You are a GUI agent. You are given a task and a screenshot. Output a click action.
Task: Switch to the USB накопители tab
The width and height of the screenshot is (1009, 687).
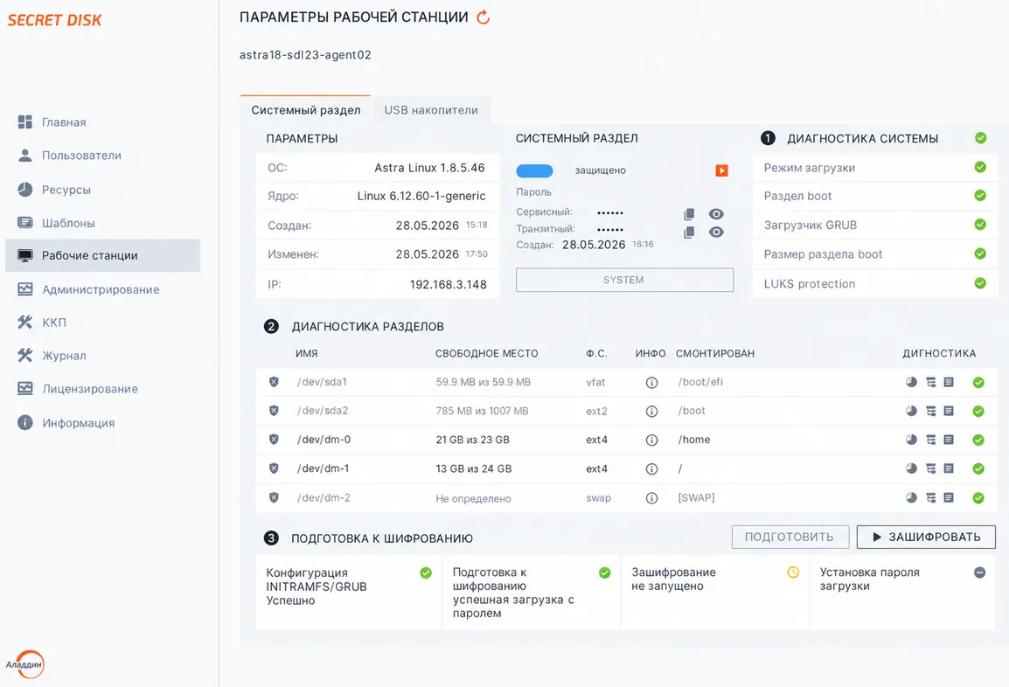(x=431, y=110)
